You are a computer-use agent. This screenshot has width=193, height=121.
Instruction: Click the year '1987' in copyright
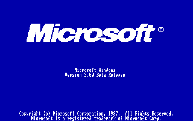click(x=113, y=114)
